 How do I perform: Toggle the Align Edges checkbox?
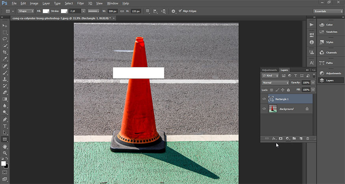[x=180, y=11]
